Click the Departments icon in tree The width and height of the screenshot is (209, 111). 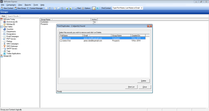tap(4, 32)
